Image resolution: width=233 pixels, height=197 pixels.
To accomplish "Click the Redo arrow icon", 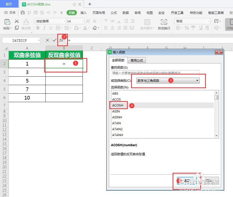I will (x=55, y=13).
